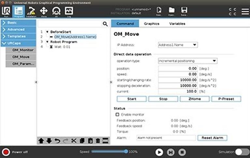Expand the Advanced section in sidebar

click(x=18, y=30)
